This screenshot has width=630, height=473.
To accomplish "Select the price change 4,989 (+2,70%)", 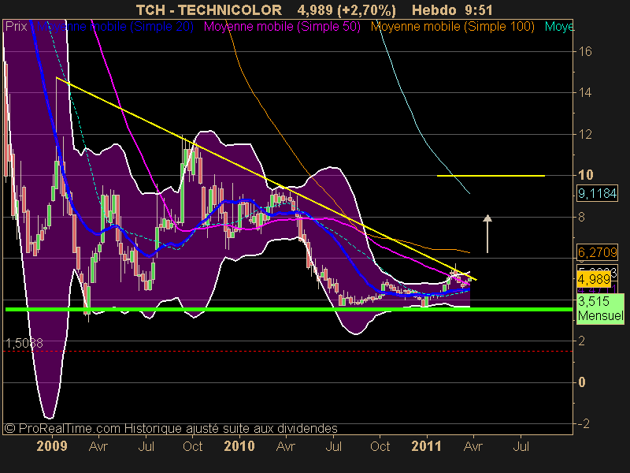I will click(346, 9).
